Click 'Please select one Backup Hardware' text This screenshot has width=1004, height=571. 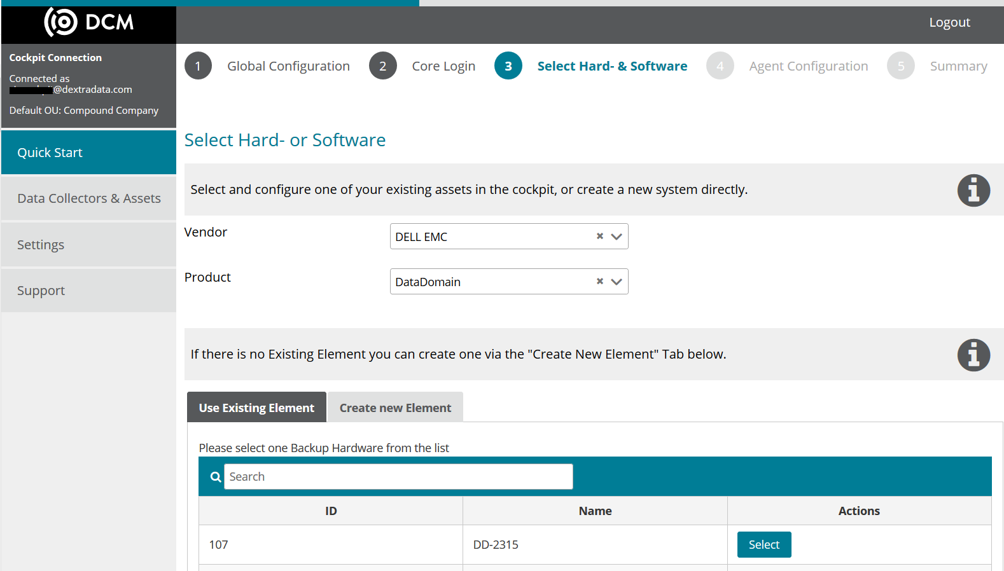click(x=324, y=448)
